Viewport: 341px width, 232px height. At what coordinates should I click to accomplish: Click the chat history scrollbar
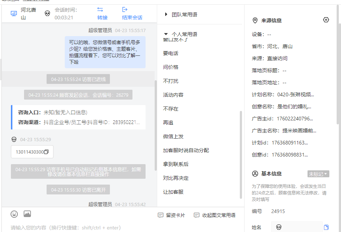155,125
